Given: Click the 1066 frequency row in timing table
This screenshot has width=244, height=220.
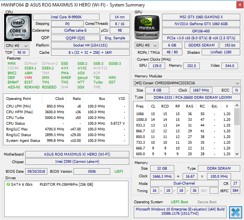Looking at the screenshot, I should pyautogui.click(x=183, y=114).
